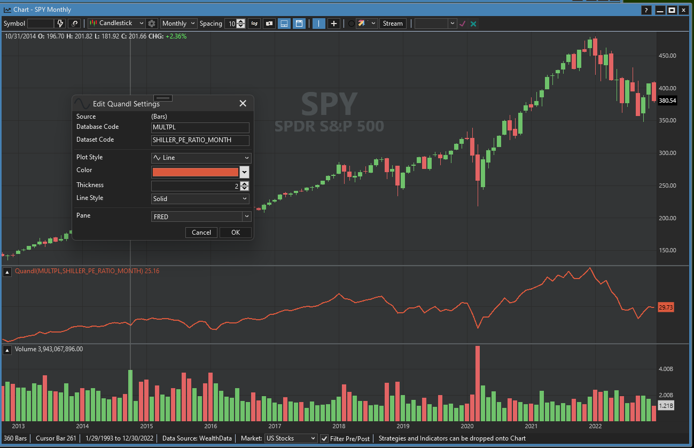Open the Line Style Solid dropdown
Screen dimensions: 694x448
(x=201, y=198)
